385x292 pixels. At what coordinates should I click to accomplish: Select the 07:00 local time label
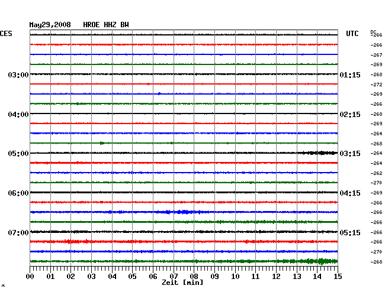tap(18, 232)
